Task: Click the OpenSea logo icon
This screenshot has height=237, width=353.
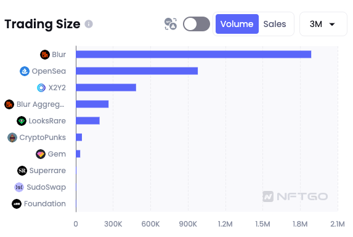Action: pos(25,71)
